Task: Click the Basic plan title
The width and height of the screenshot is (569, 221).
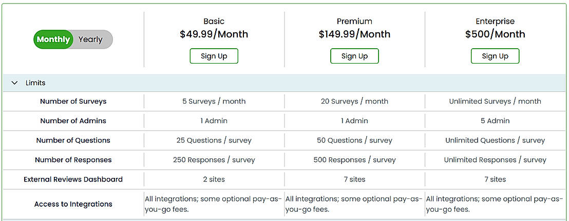Action: (x=214, y=22)
